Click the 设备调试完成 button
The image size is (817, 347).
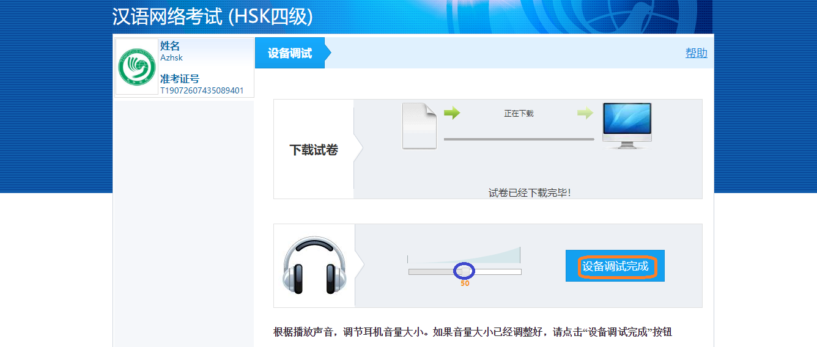click(615, 266)
